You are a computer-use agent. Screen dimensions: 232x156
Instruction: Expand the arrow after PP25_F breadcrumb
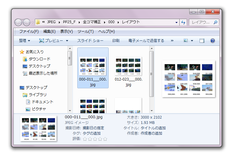79,22
